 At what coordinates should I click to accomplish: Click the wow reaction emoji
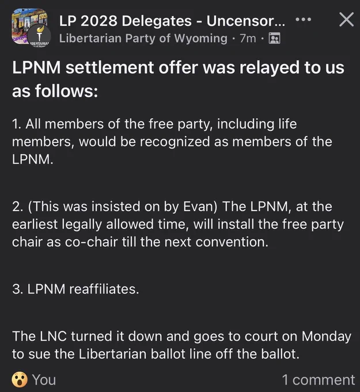[x=20, y=379]
